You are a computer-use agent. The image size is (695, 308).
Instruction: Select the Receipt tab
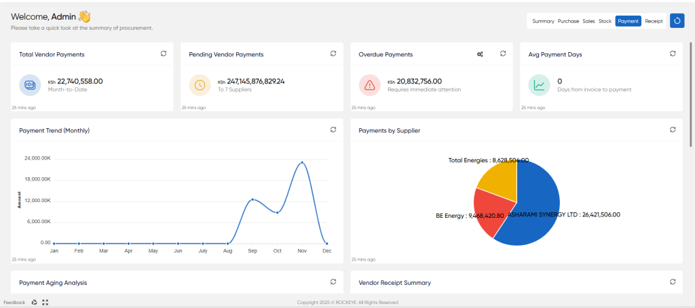pyautogui.click(x=654, y=21)
